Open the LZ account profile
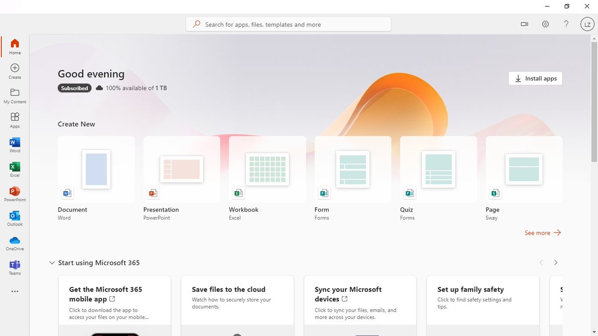The image size is (598, 336). (x=587, y=24)
